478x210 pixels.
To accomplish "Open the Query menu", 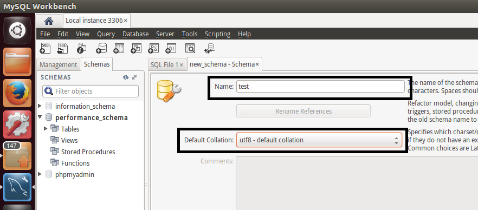I will 106,34.
